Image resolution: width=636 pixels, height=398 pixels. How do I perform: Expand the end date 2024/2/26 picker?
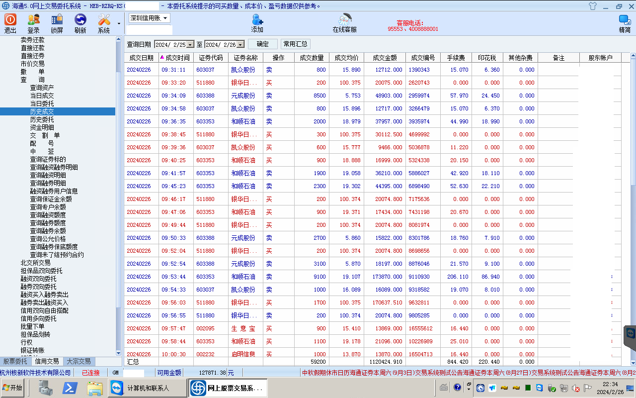[x=240, y=45]
